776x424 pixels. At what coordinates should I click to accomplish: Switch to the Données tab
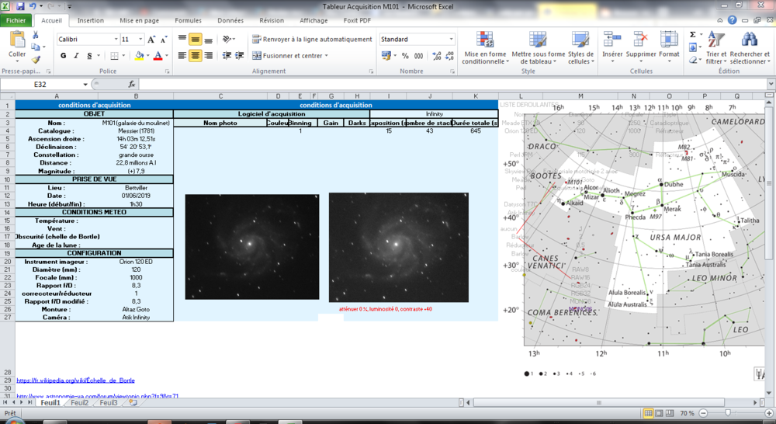pyautogui.click(x=230, y=20)
